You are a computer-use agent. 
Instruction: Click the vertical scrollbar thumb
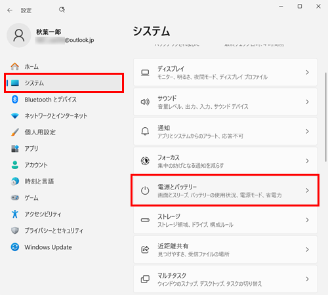[x=326, y=117]
